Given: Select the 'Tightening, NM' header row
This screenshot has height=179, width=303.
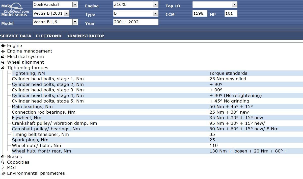Looking at the screenshot, I should tap(157, 73).
